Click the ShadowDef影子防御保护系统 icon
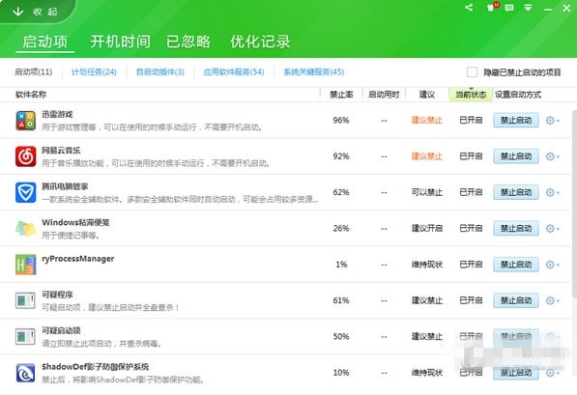Image resolution: width=577 pixels, height=395 pixels. (25, 373)
